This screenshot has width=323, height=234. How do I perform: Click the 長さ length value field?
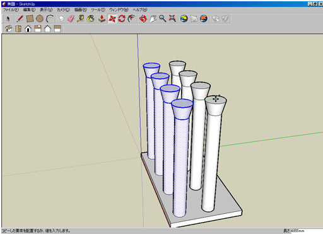(x=307, y=231)
